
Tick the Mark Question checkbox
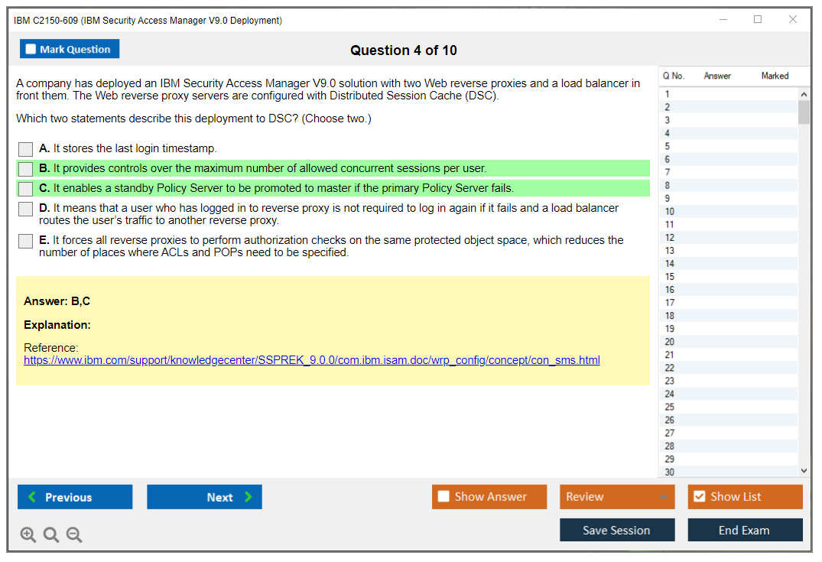pos(31,50)
